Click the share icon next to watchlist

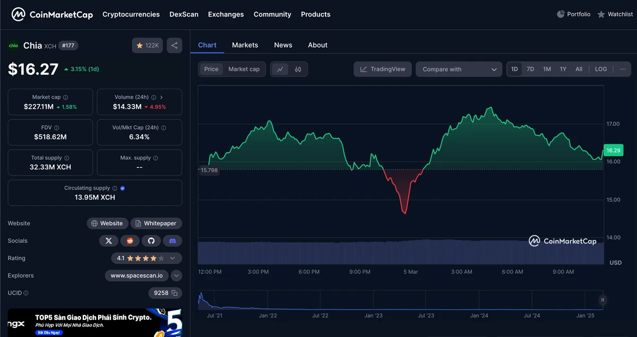click(174, 46)
